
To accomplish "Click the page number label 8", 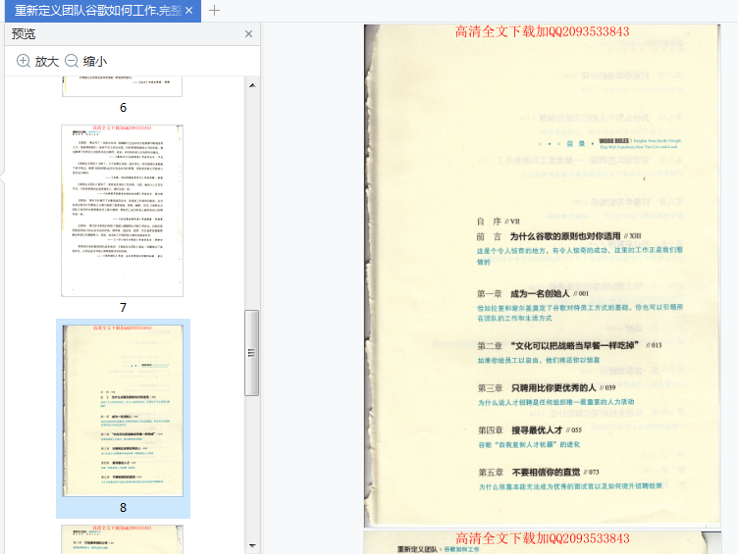I will point(123,508).
